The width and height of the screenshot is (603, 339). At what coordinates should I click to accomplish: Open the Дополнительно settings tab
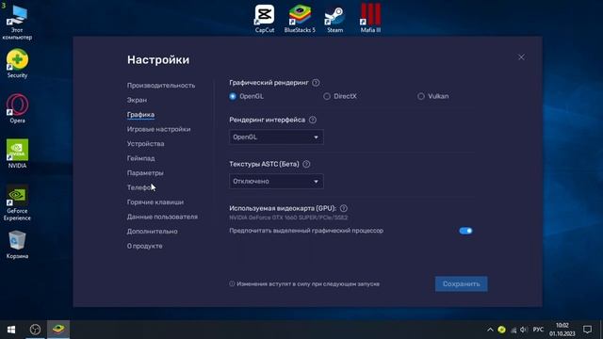tap(153, 232)
